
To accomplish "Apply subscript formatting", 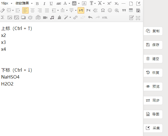I will pyautogui.click(x=117, y=4).
